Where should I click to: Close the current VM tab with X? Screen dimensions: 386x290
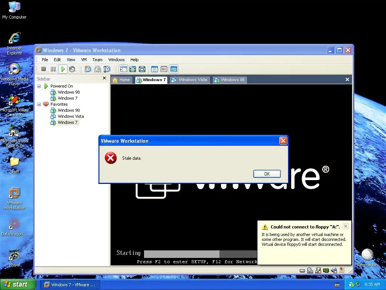(347, 80)
